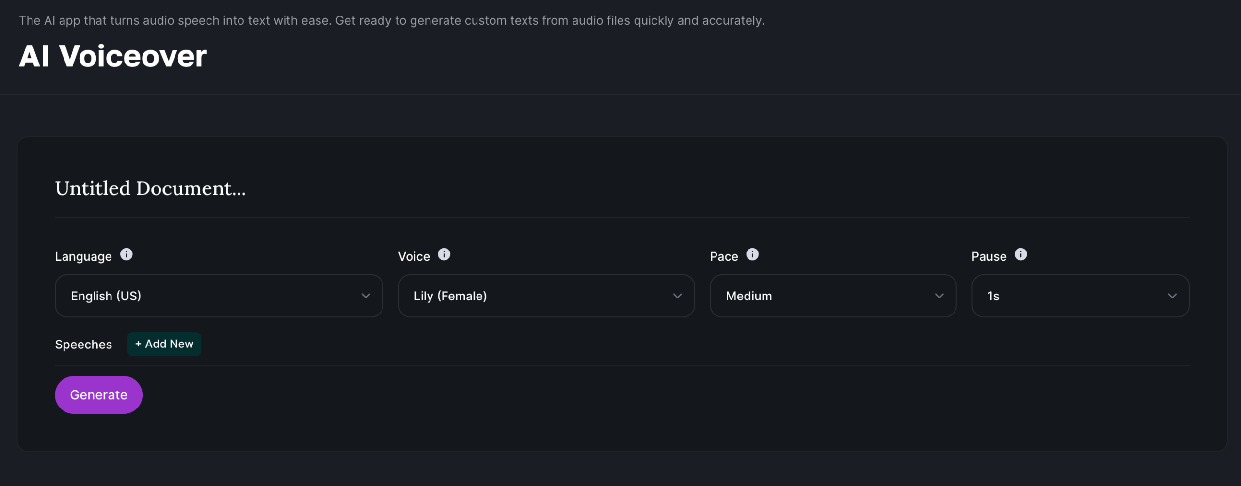1241x486 pixels.
Task: Click the info icon beside Voice
Action: click(x=444, y=254)
